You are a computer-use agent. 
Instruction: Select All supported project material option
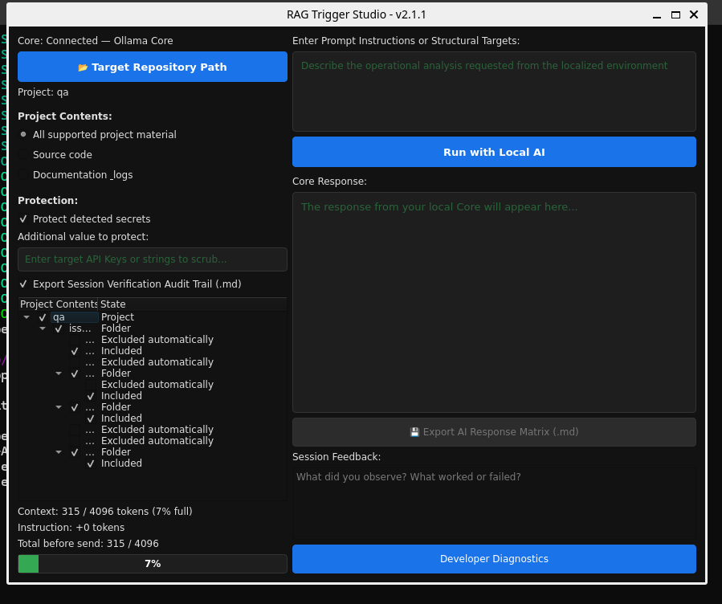tap(97, 134)
